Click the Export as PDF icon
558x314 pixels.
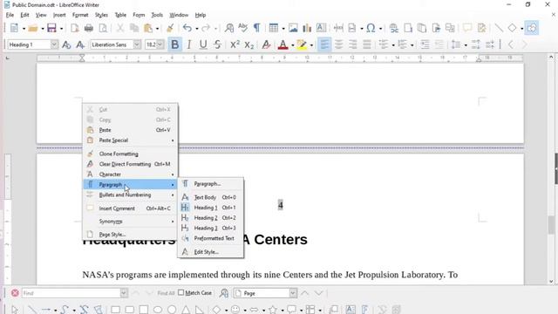click(x=75, y=28)
